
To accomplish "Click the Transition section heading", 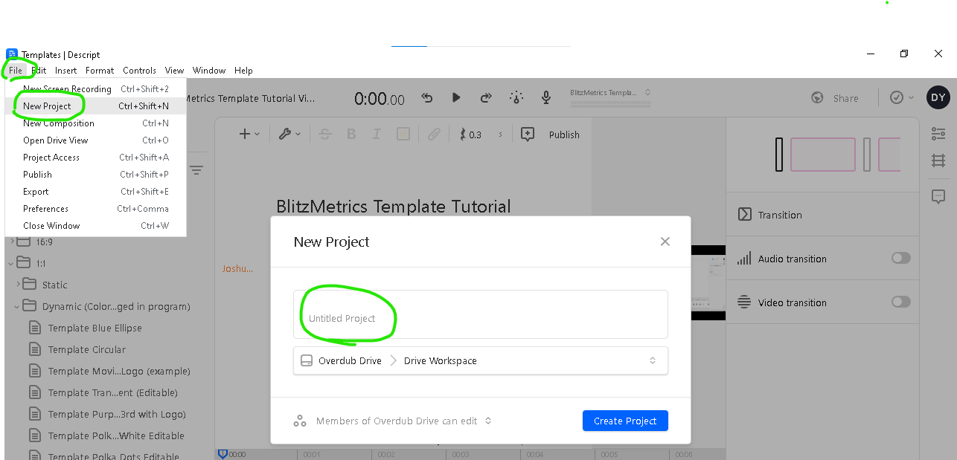I will (780, 215).
